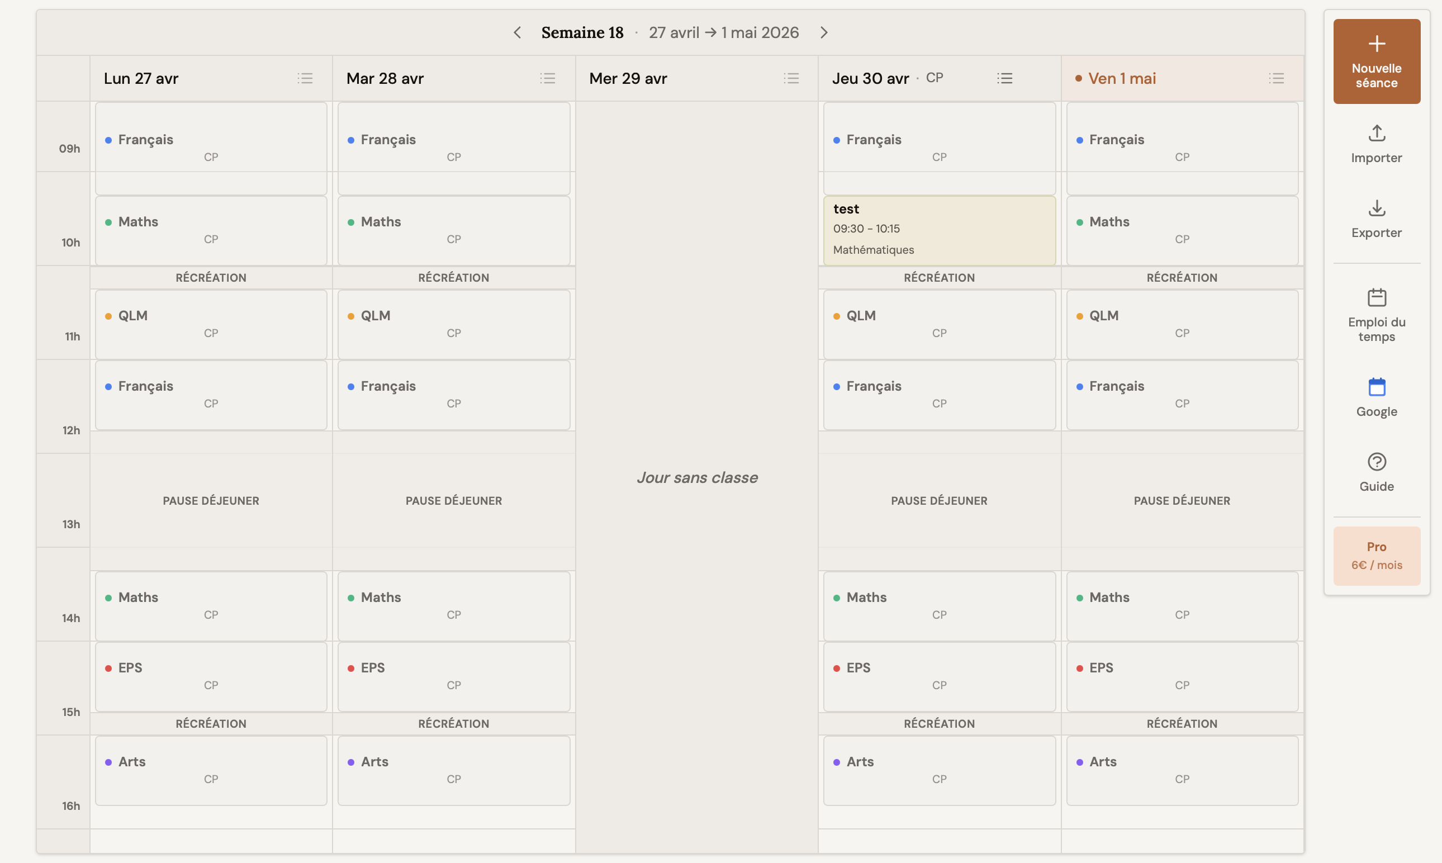Open Thursday Arts session
The width and height of the screenshot is (1442, 863).
(x=939, y=771)
